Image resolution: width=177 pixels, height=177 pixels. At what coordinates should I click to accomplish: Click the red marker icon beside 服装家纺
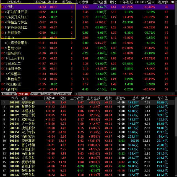pos(2,53)
